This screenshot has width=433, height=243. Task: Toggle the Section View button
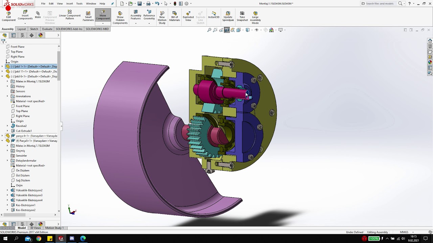pos(227,30)
